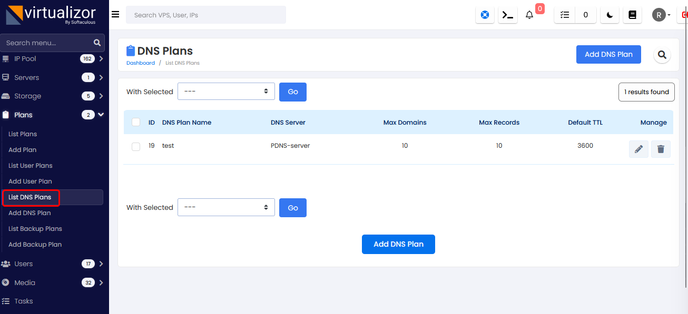688x314 pixels.
Task: Open the terminal console icon in header
Action: tap(508, 15)
